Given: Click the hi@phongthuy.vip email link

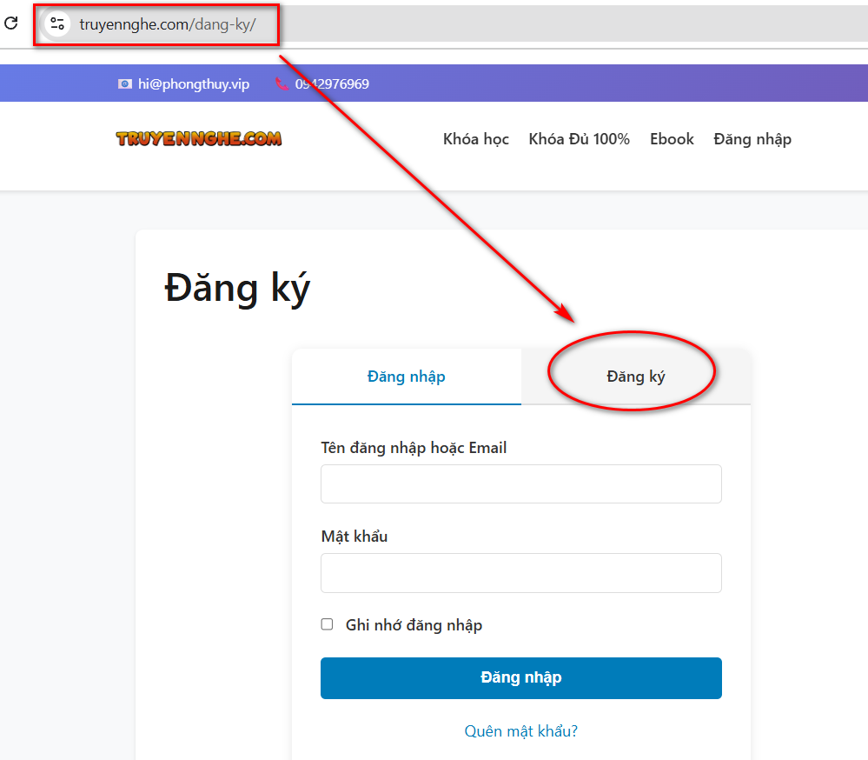Looking at the screenshot, I should tap(194, 84).
